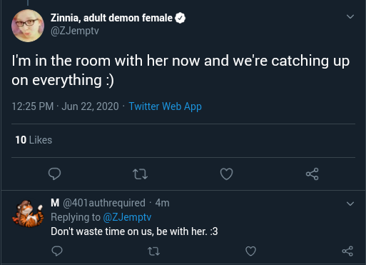Open @401authrequired profile handle
This screenshot has height=265, width=366.
tap(104, 203)
